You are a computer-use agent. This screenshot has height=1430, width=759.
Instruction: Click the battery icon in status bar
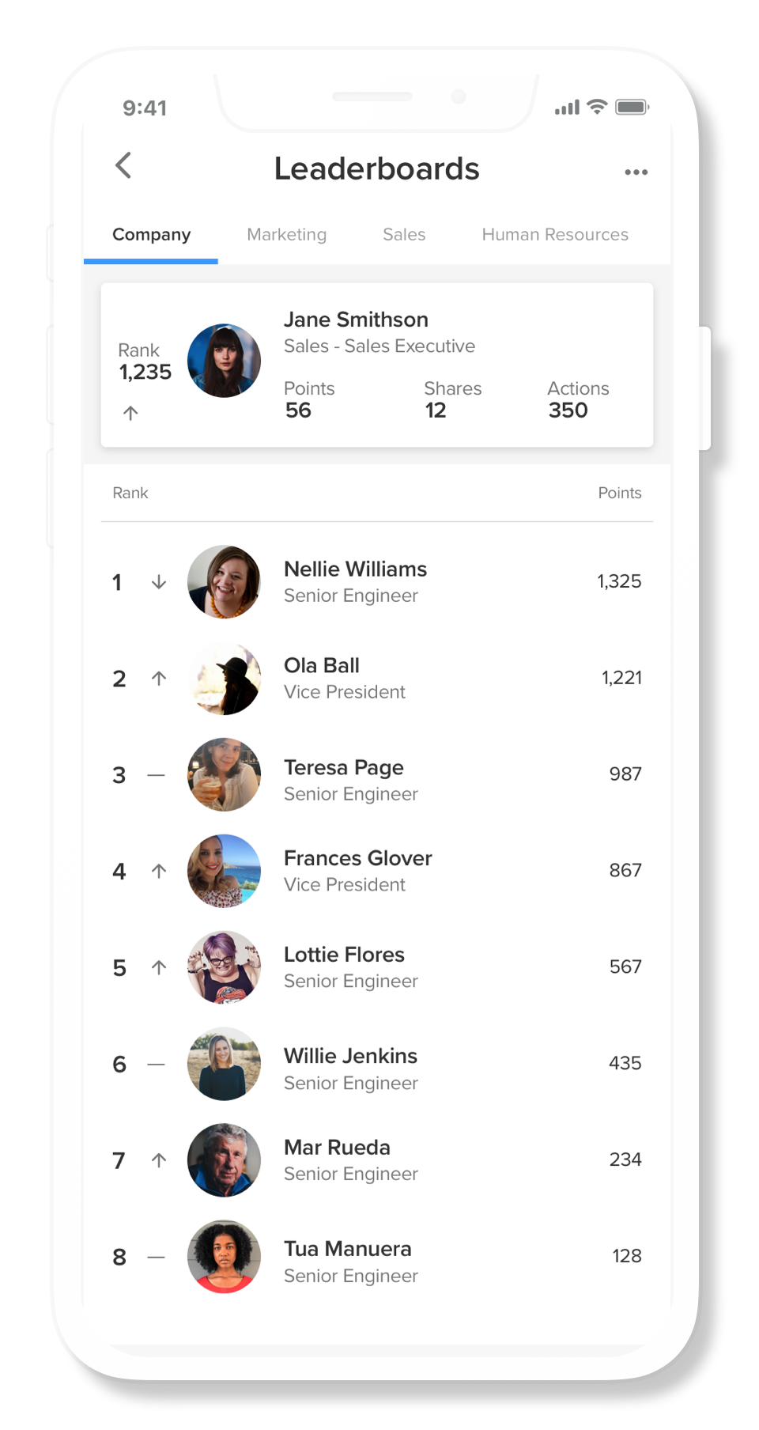(x=632, y=107)
